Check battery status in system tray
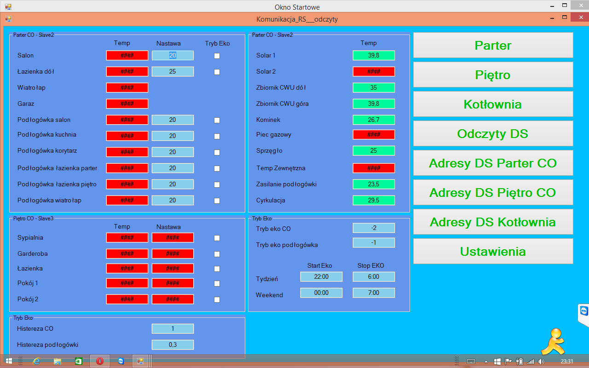 pyautogui.click(x=520, y=362)
